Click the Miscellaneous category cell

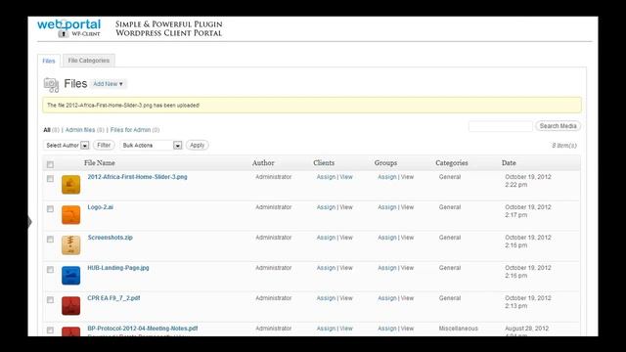click(x=459, y=329)
